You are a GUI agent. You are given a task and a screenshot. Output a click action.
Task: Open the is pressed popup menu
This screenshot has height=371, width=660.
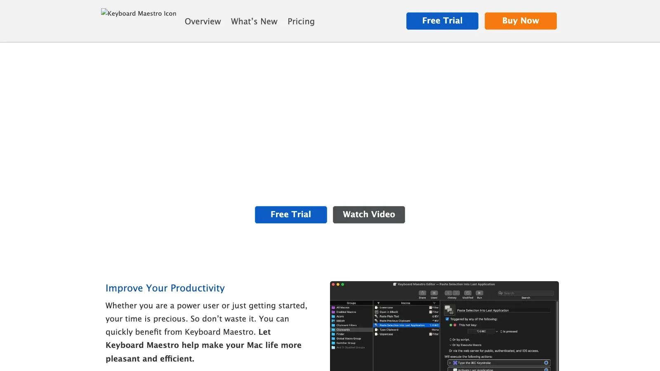[509, 331]
